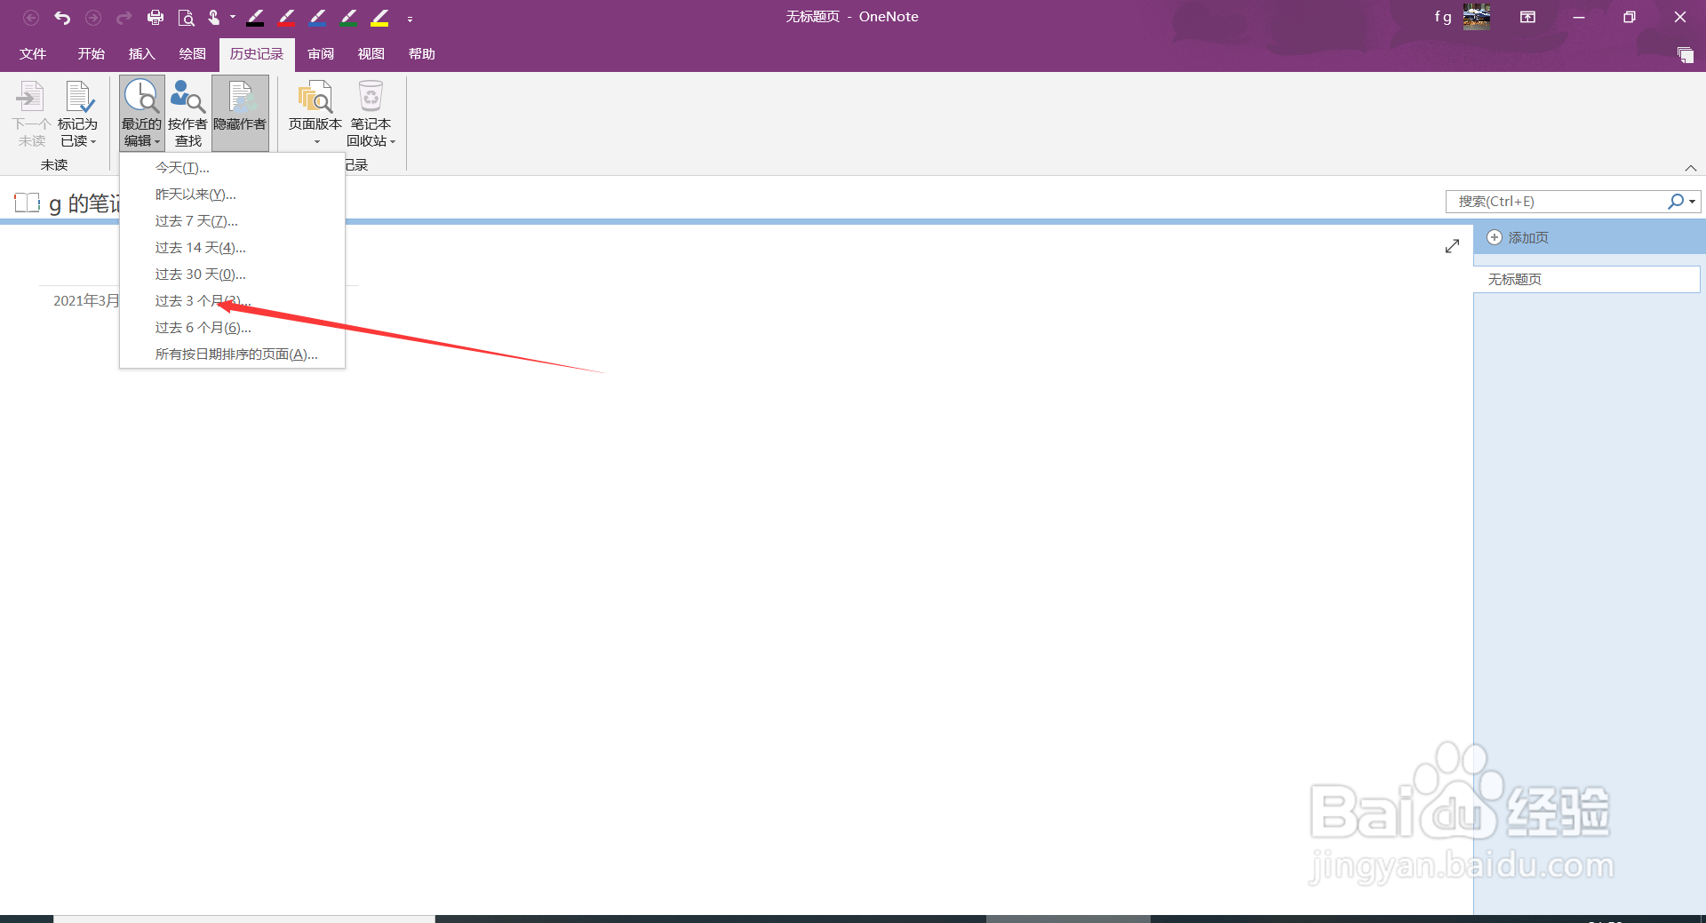Viewport: 1706px width, 923px height.
Task: Click the account name f g
Action: [x=1443, y=17]
